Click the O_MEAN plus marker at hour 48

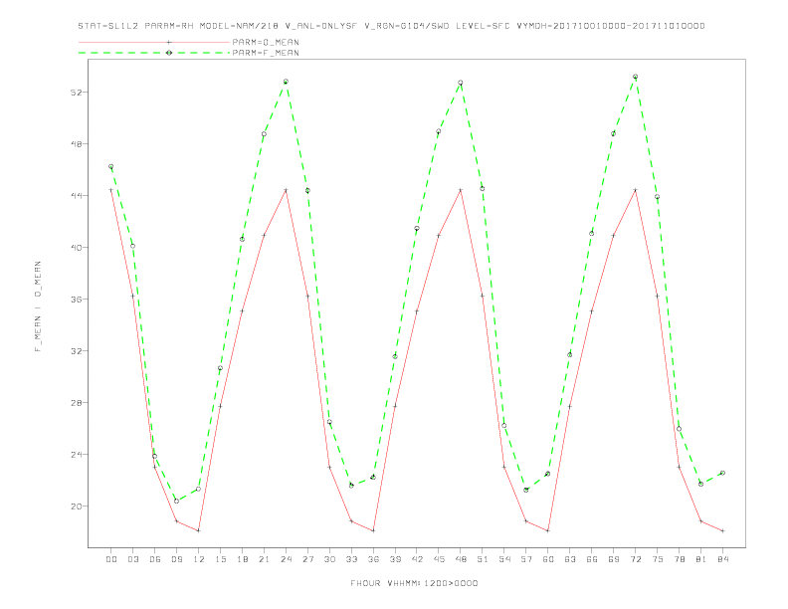click(x=461, y=190)
